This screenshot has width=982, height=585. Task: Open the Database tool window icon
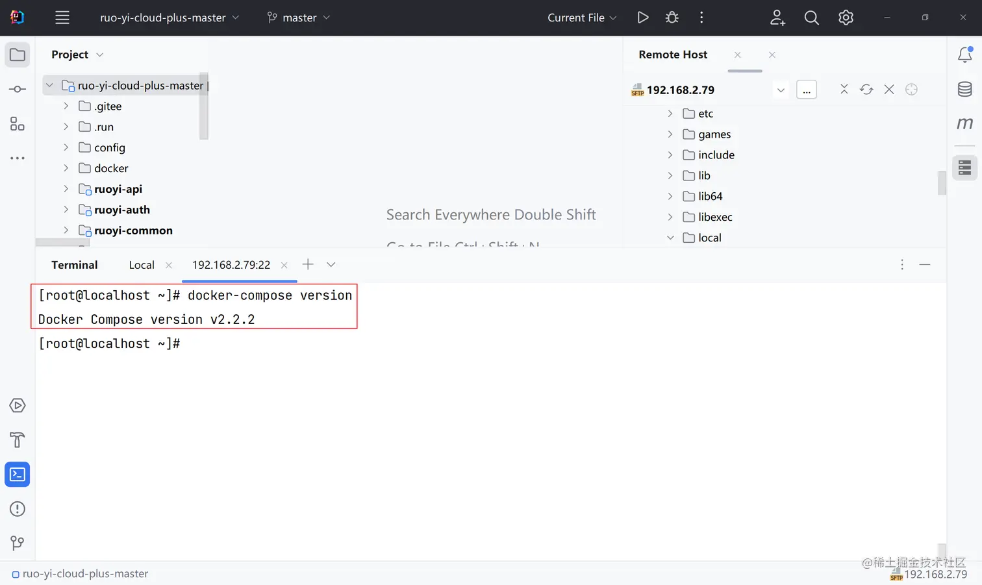coord(965,89)
